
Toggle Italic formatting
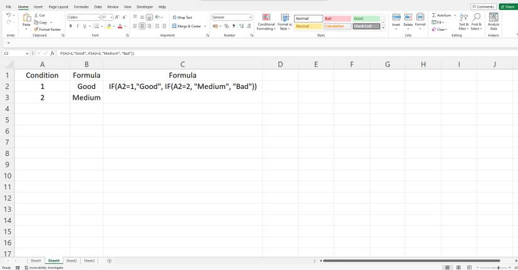(78, 26)
